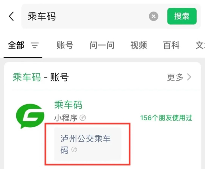This screenshot has width=205, height=169.
Task: Tap the 乘车码 - 账号 section header
Action: [x=41, y=77]
